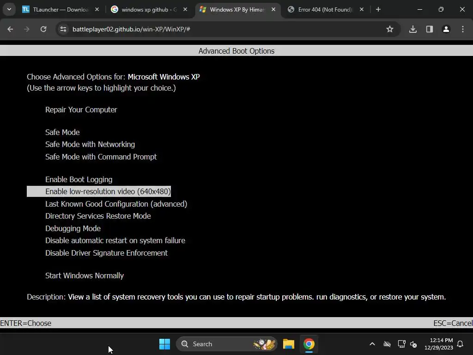
Task: Go back with the browser back arrow
Action: [10, 29]
